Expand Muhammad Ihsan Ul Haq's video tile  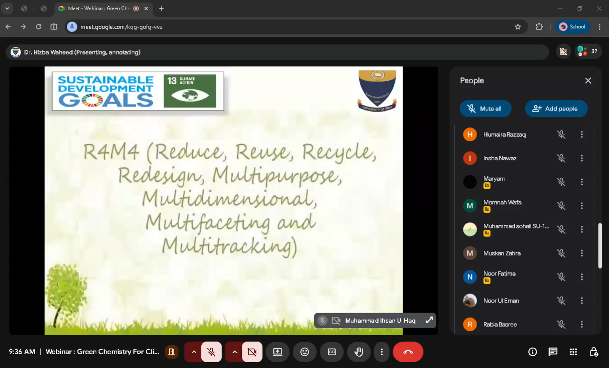pos(429,320)
